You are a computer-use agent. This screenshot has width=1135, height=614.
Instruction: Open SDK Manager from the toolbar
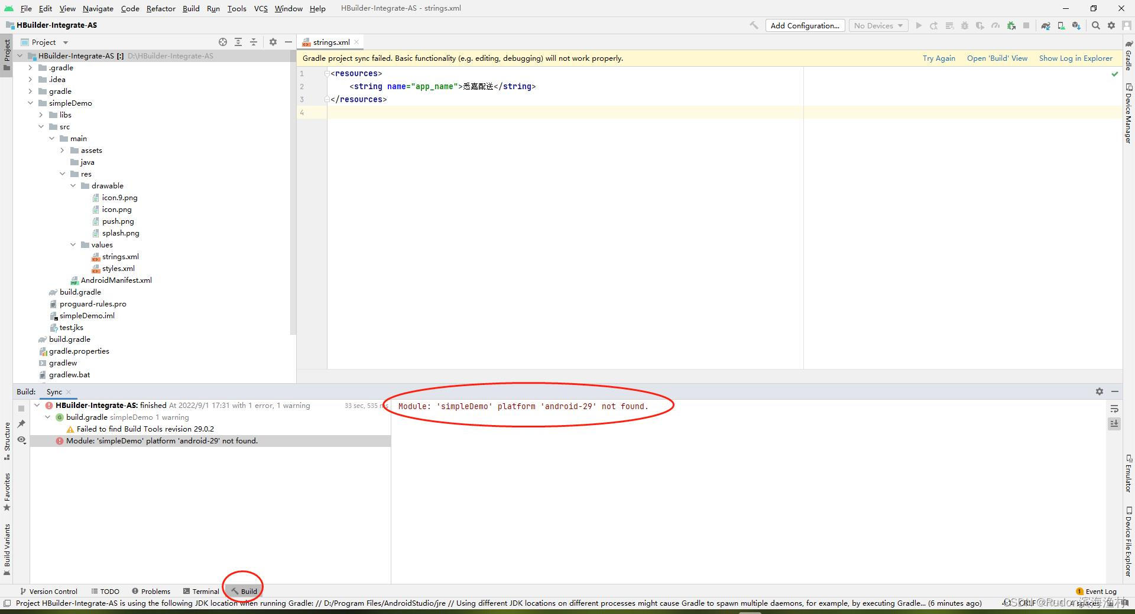(x=1077, y=25)
